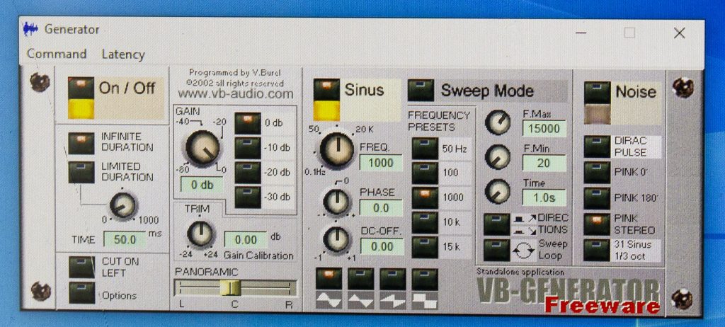
Task: Click the TIME 50.0 ms field
Action: (125, 239)
